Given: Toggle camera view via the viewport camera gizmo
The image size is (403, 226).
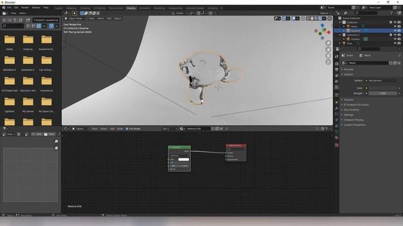Looking at the screenshot, I should pyautogui.click(x=328, y=56).
